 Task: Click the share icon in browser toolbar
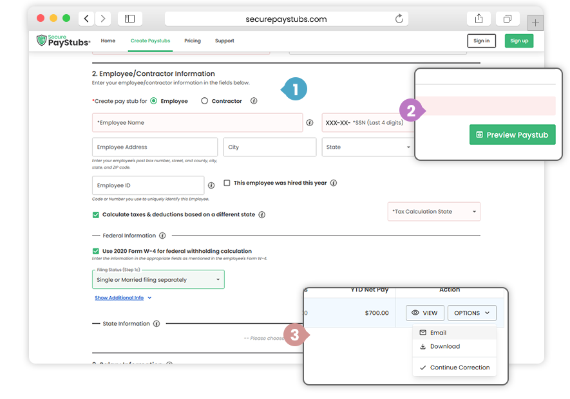click(x=478, y=19)
